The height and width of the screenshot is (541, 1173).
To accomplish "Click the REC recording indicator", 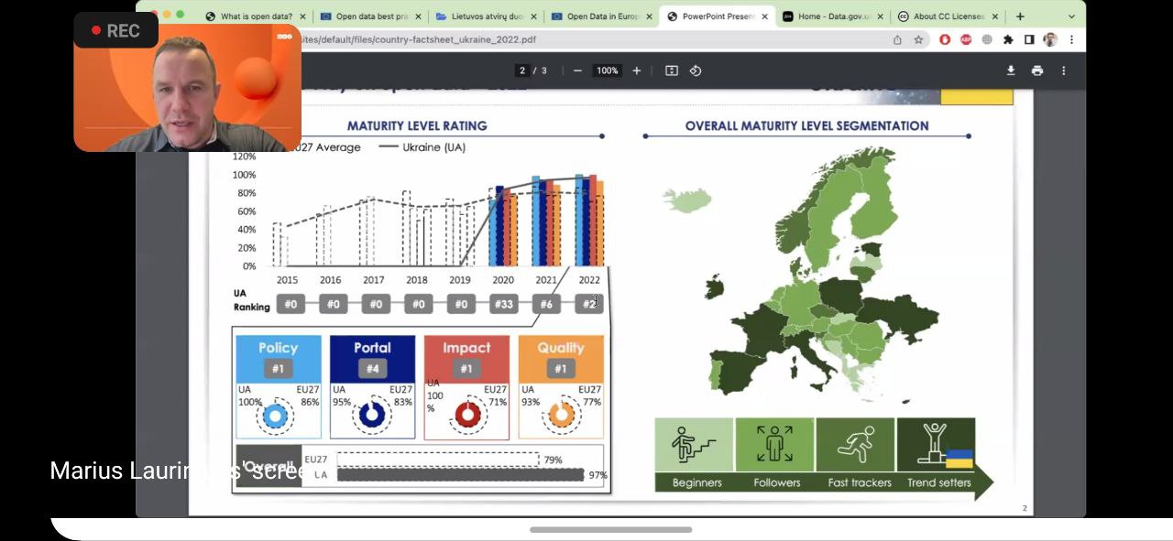I will 115,31.
